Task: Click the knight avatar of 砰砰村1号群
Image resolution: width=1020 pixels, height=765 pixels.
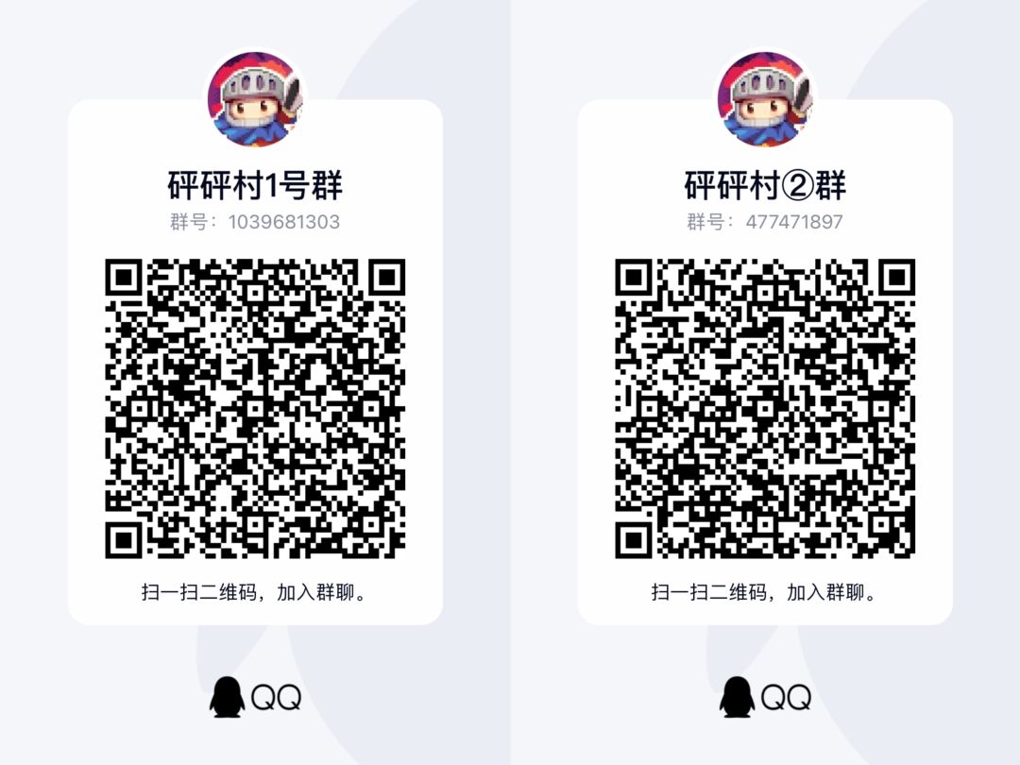Action: [255, 100]
